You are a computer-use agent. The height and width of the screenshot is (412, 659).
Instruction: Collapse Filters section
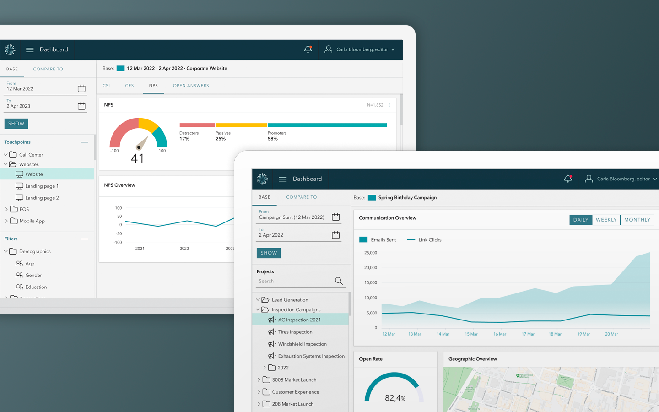click(84, 239)
